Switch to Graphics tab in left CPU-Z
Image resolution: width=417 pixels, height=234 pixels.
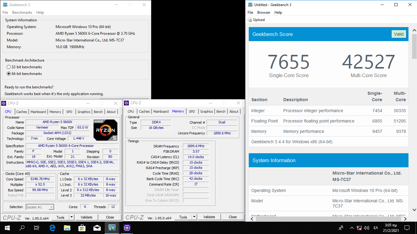[x=84, y=112]
